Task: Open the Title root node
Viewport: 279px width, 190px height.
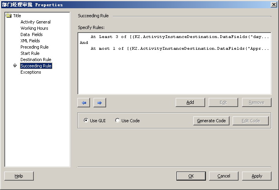Action: [x=17, y=16]
